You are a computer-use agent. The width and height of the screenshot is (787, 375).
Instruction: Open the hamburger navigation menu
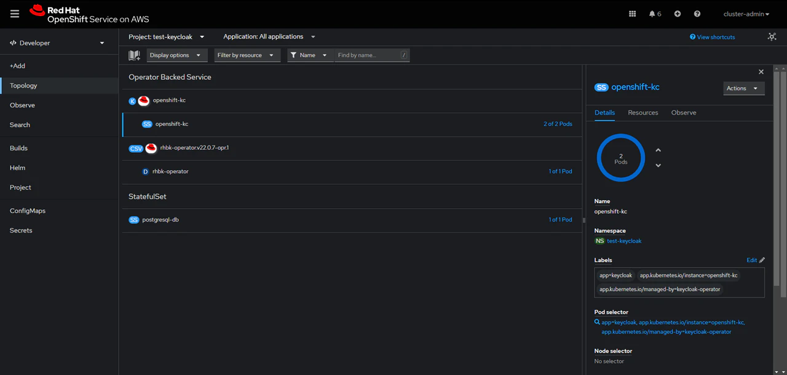[15, 14]
